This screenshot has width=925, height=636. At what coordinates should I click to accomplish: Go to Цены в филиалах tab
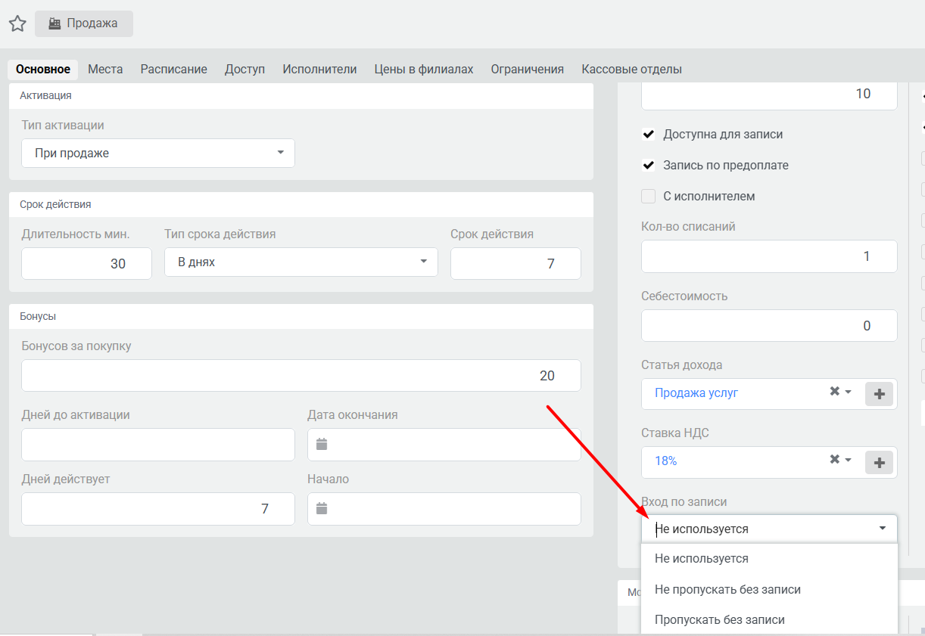click(x=424, y=69)
